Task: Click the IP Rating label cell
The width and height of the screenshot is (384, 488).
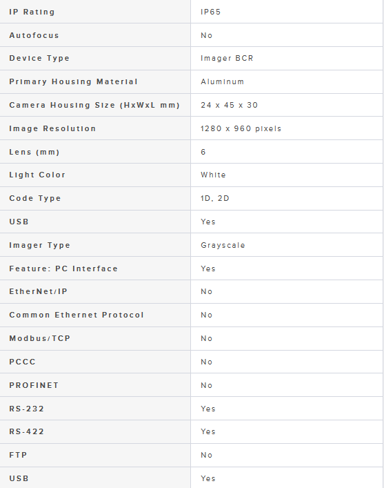Action: pyautogui.click(x=95, y=12)
